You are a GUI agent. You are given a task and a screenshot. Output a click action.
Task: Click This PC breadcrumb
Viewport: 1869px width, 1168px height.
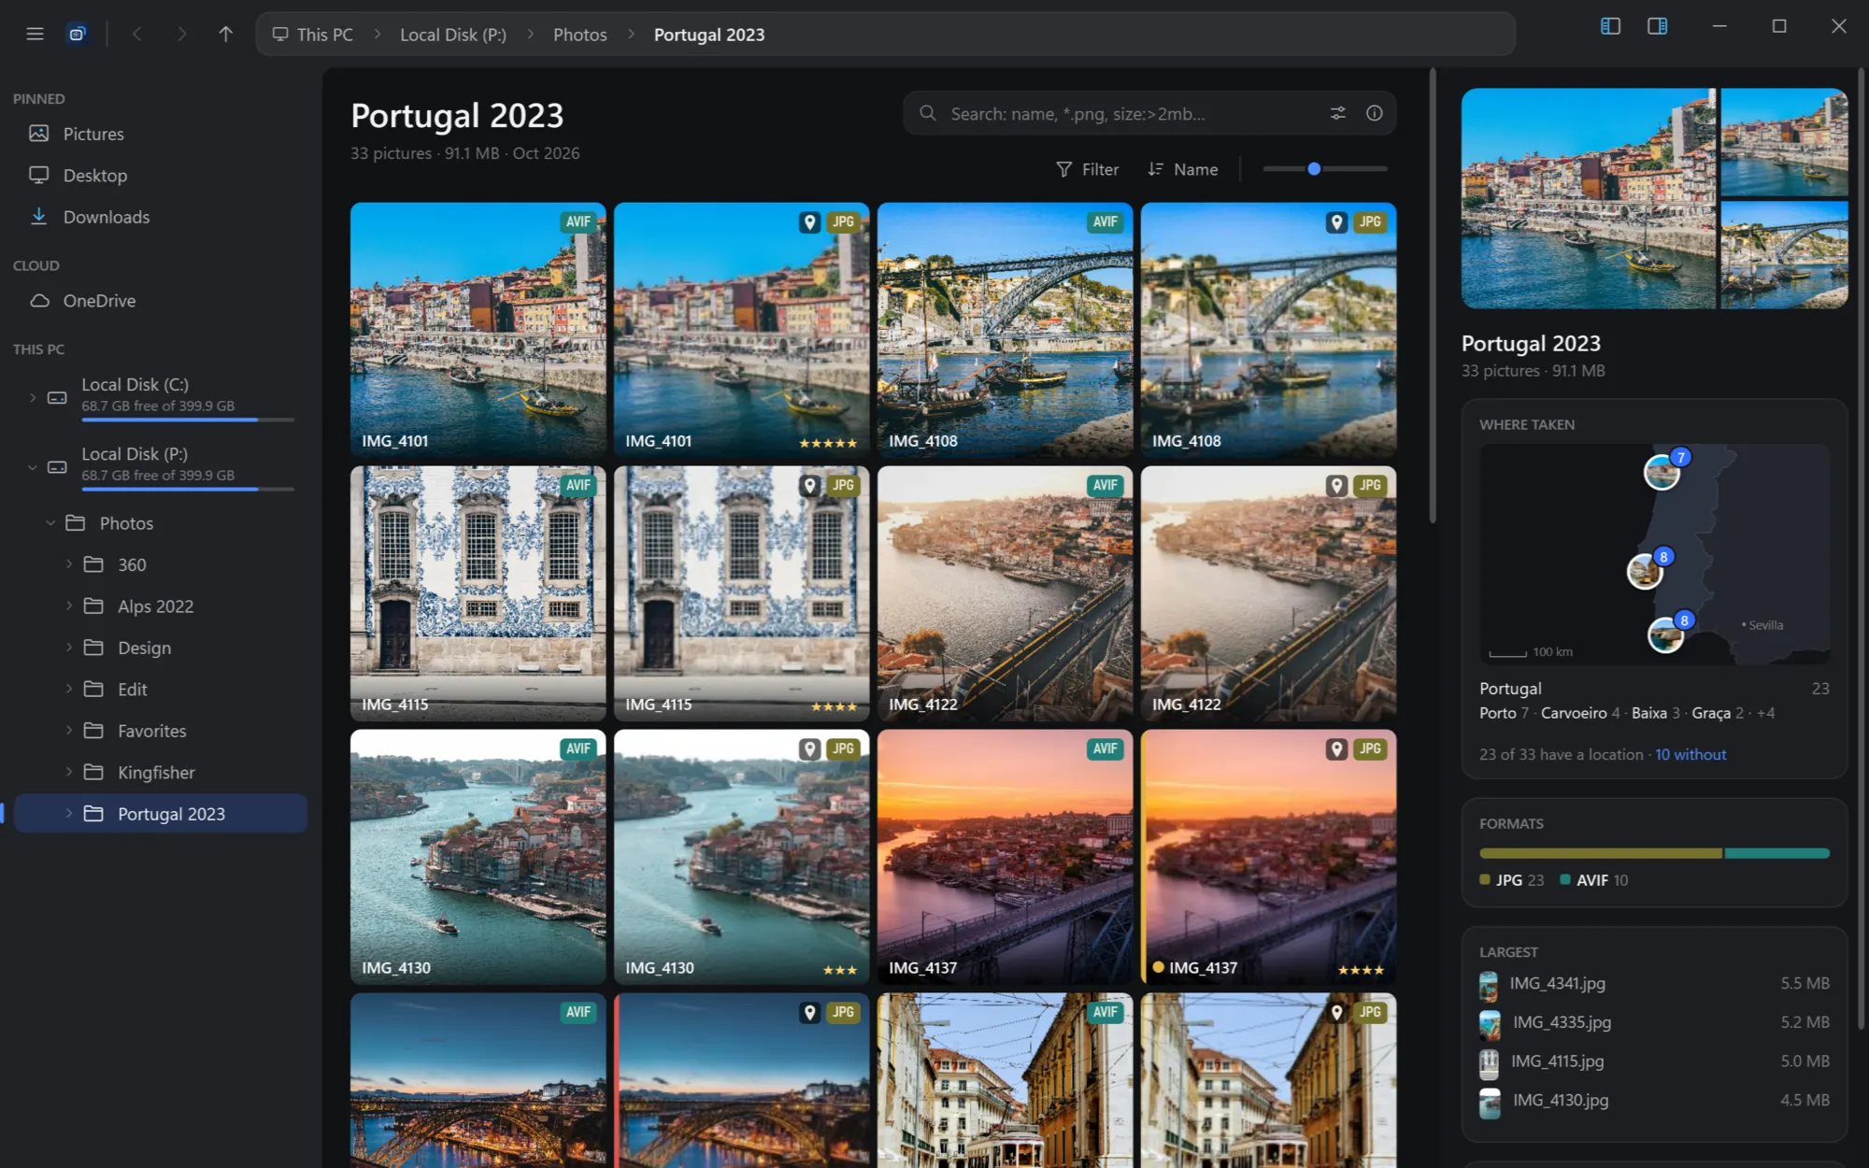pyautogui.click(x=313, y=35)
